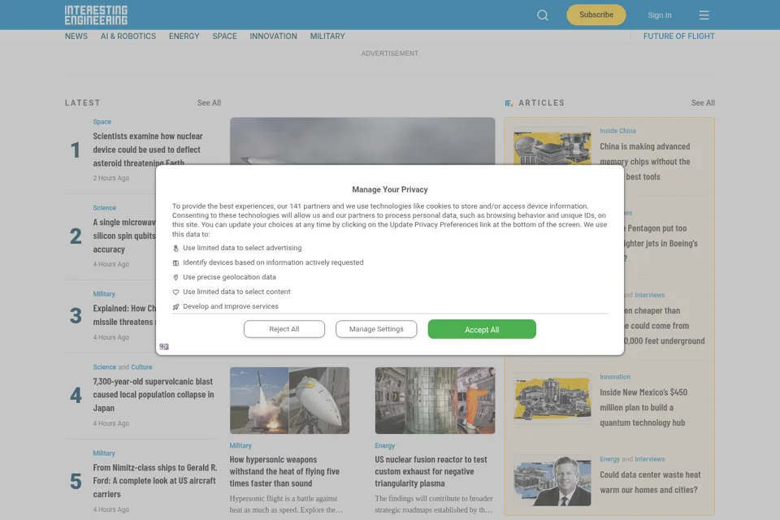Open New Mexico's quantum technology hub article

click(643, 408)
